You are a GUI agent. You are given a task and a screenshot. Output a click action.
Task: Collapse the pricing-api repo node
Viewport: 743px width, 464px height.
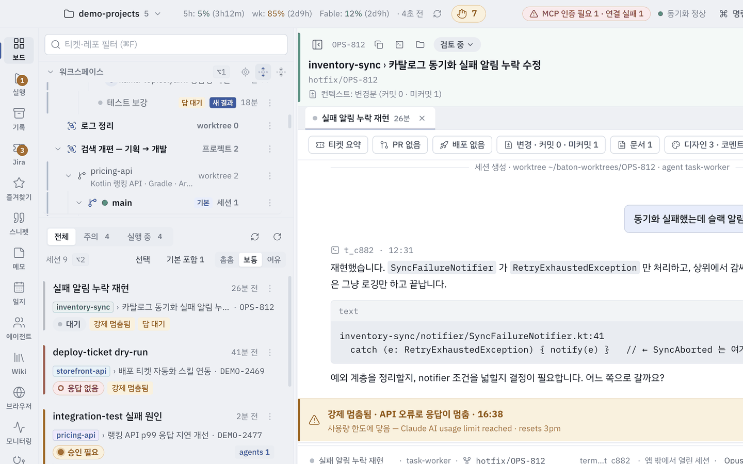pos(68,176)
